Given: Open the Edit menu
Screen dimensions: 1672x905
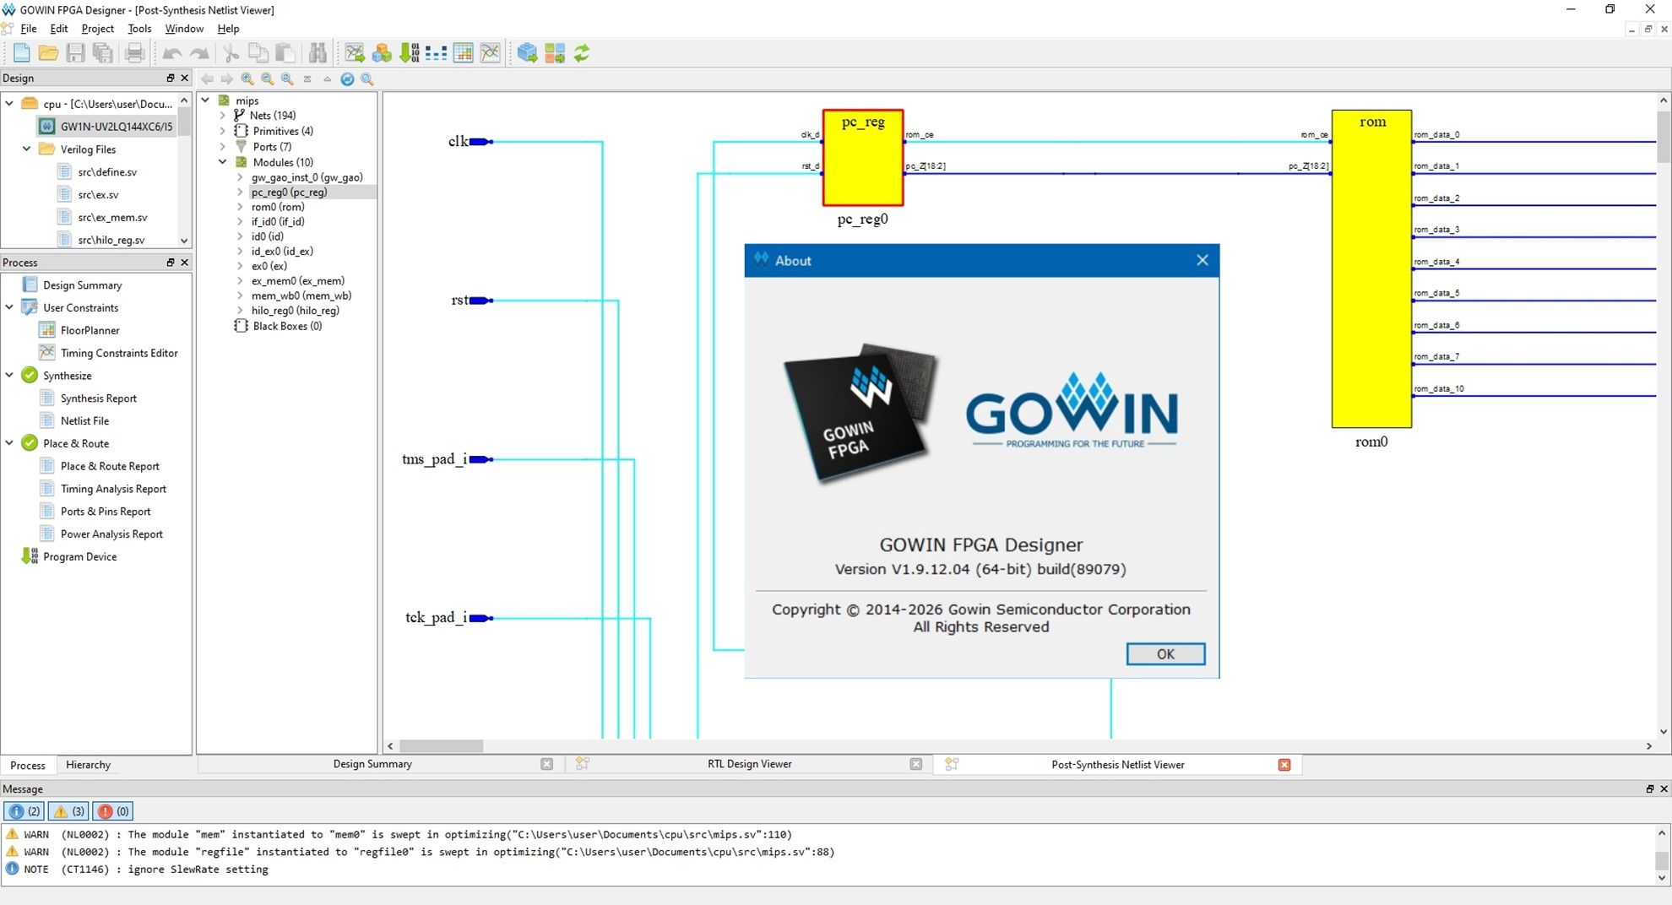Looking at the screenshot, I should 59,29.
